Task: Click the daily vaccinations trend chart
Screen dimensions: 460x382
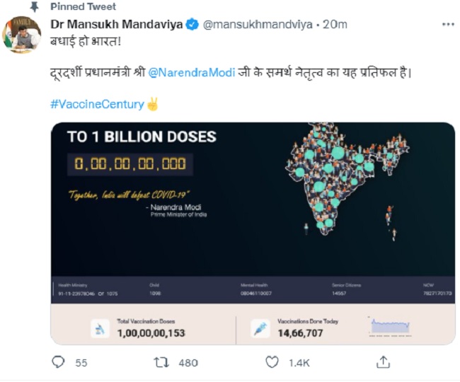Action: point(390,326)
